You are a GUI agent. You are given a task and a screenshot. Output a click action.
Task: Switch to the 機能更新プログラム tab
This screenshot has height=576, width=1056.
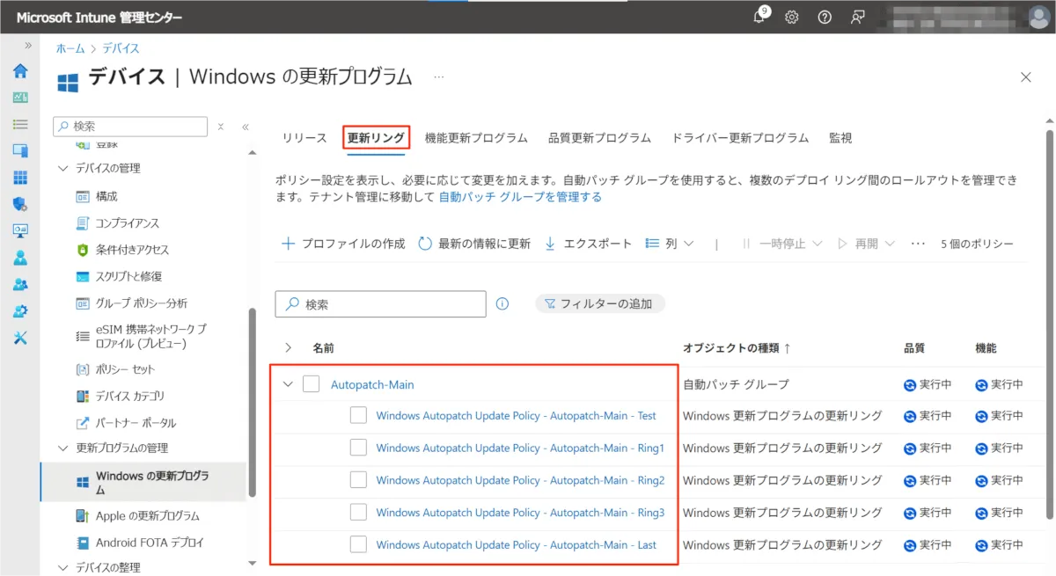(x=476, y=138)
